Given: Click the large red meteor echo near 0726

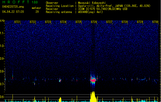Looking at the screenshot, I should tap(93, 80).
